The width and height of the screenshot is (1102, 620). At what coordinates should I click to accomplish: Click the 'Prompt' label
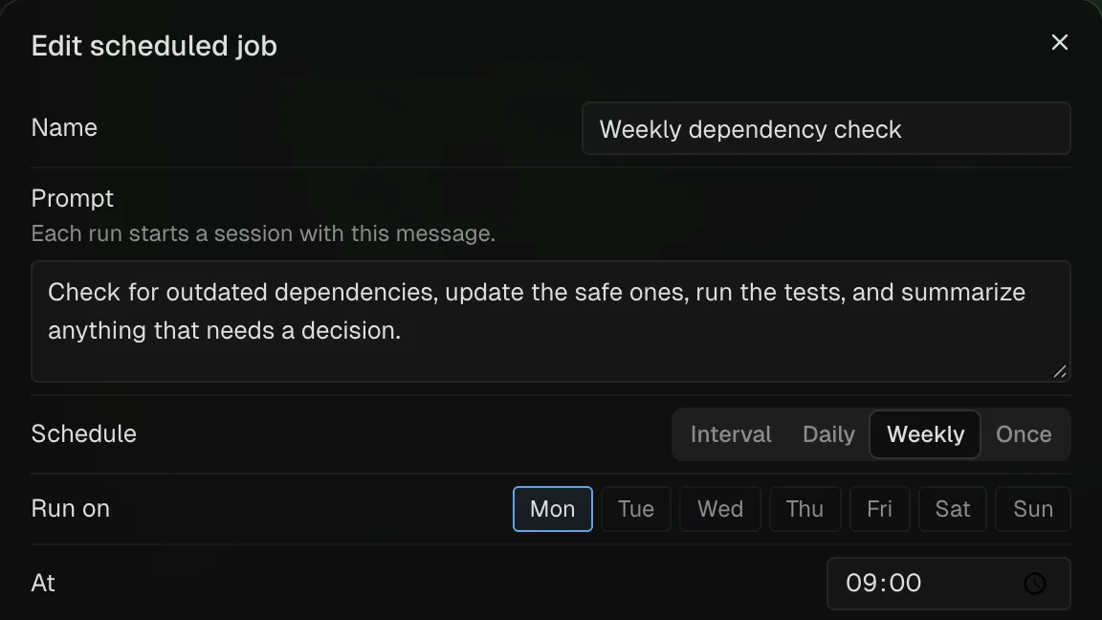(x=73, y=199)
